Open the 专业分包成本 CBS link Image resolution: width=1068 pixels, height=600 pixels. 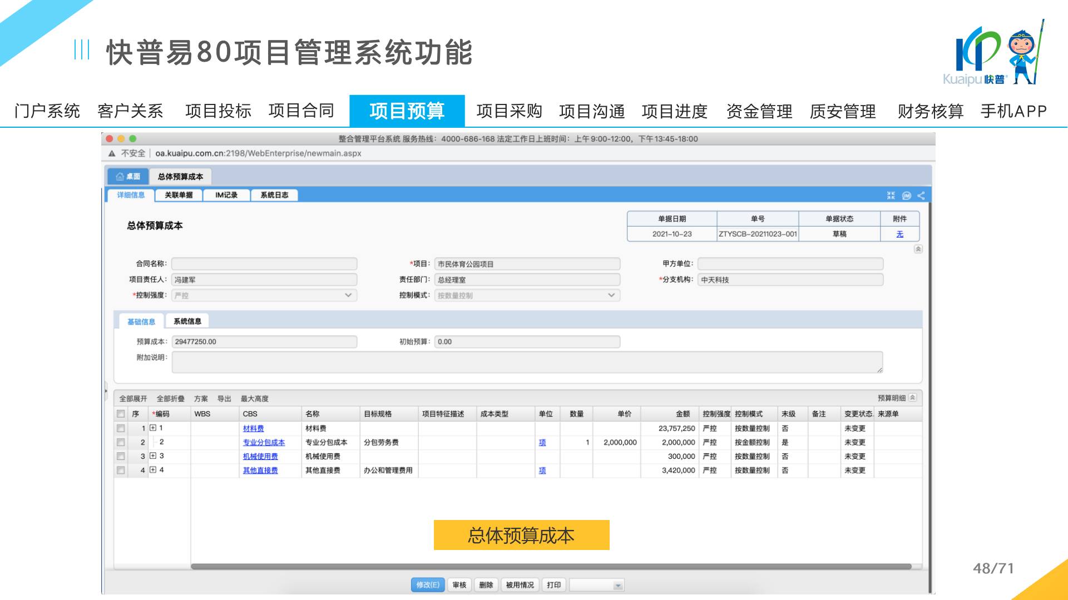(x=264, y=443)
